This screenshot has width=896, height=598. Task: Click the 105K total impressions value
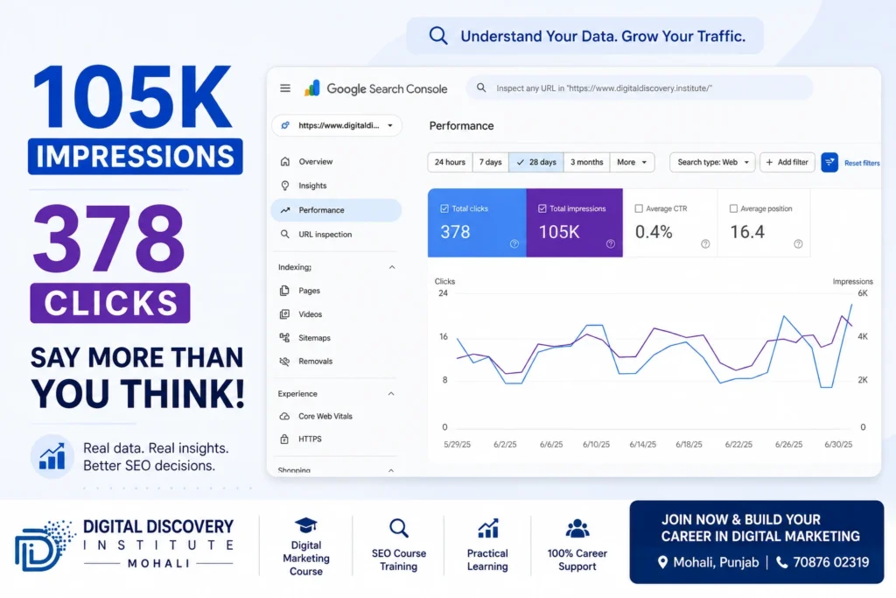tap(559, 231)
